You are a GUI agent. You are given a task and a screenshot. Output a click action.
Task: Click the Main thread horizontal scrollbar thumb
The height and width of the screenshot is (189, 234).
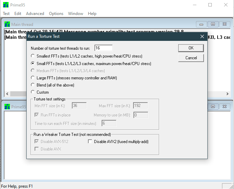click(18, 94)
